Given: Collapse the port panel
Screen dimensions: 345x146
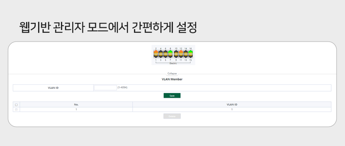Looking at the screenshot, I should (172, 74).
